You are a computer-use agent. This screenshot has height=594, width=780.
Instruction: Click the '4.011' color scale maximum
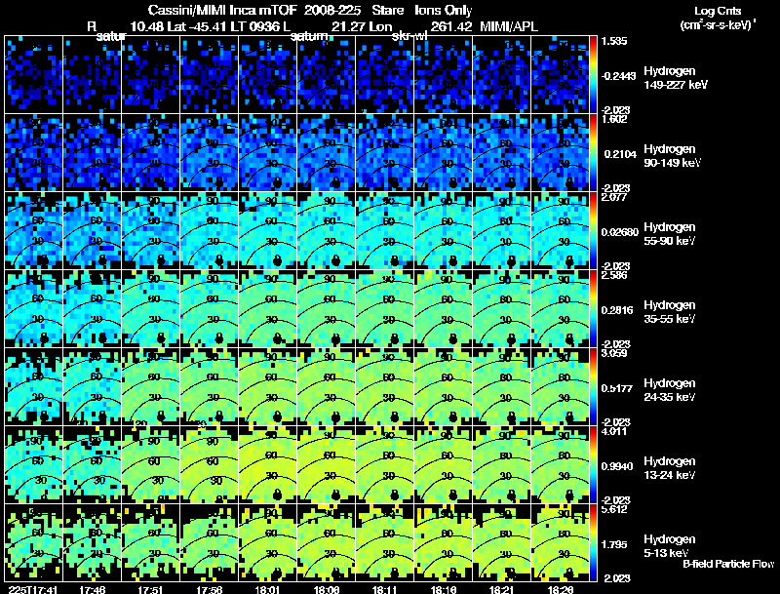coord(614,431)
